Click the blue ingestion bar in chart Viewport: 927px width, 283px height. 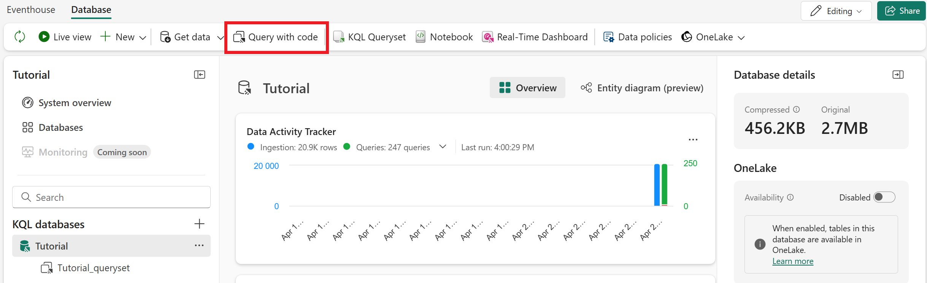pyautogui.click(x=657, y=185)
